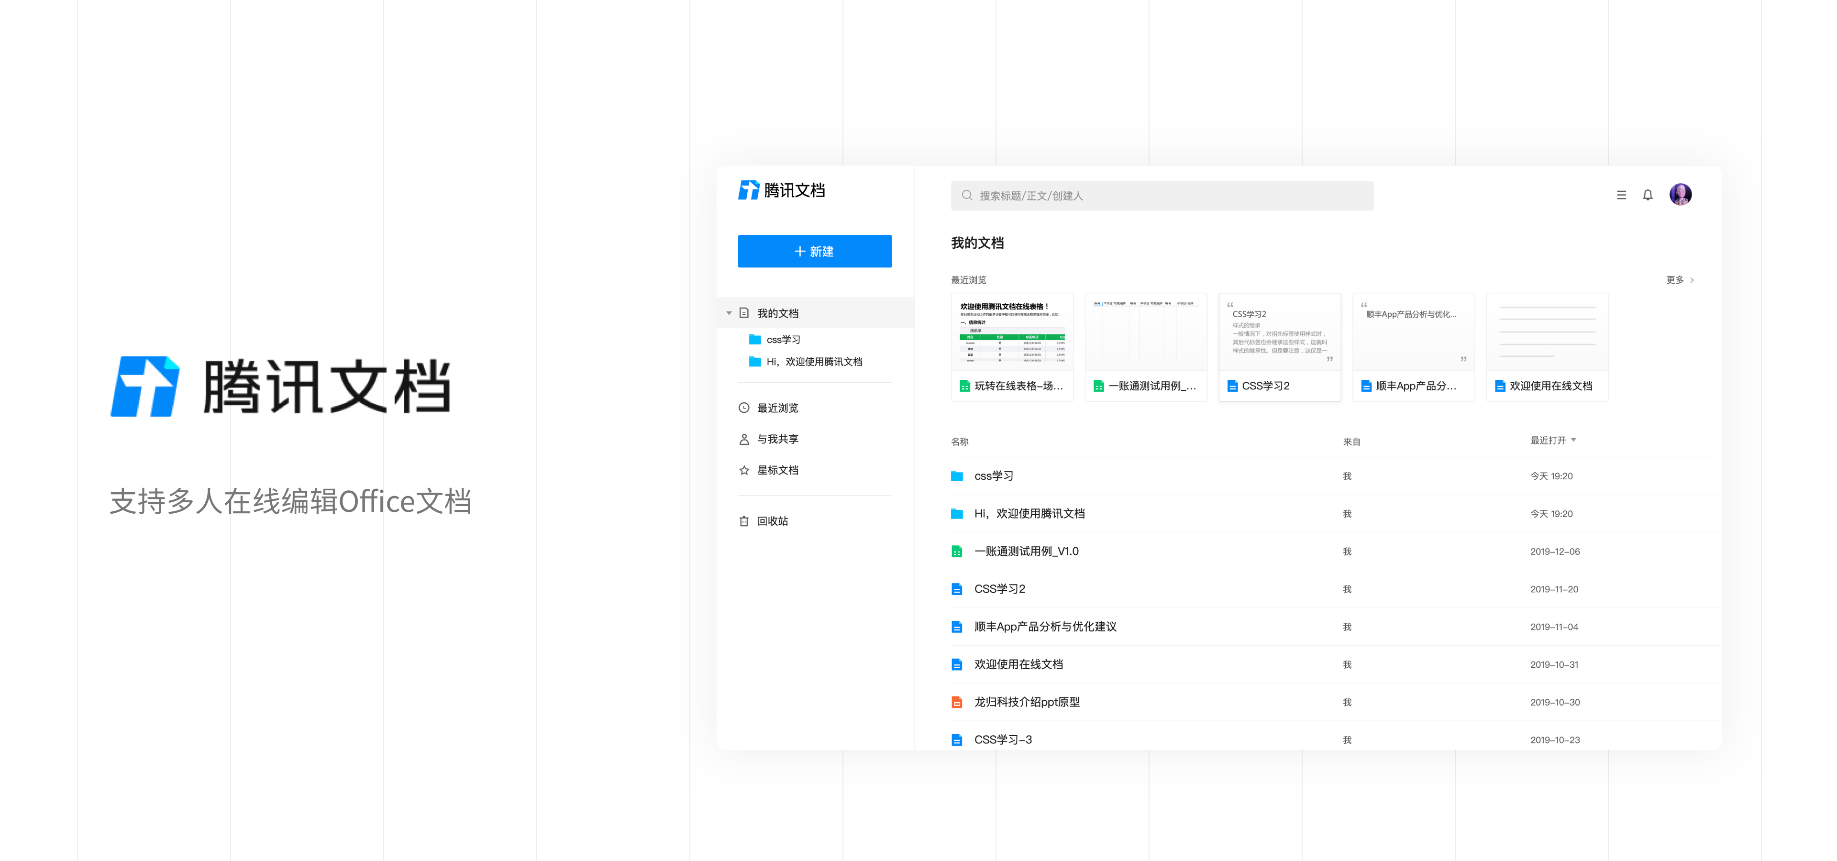
Task: Click the 最近浏览 section label above the cards
Action: point(968,280)
